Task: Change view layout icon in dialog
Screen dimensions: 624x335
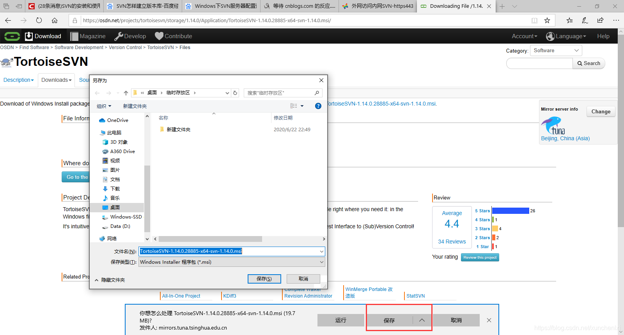Action: (x=294, y=106)
